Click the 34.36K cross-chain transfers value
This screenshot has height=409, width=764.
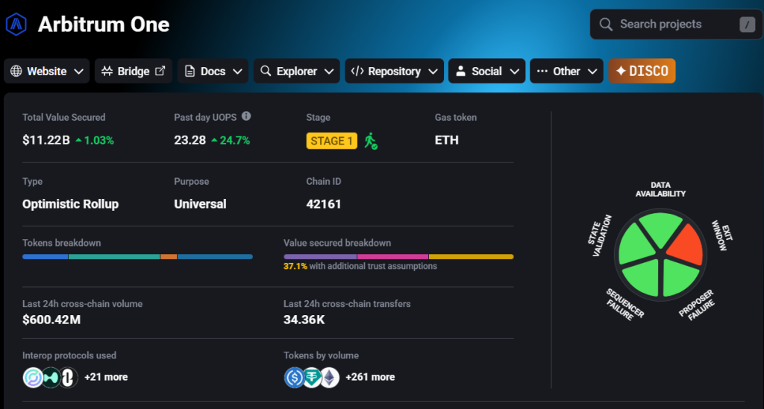pos(304,320)
